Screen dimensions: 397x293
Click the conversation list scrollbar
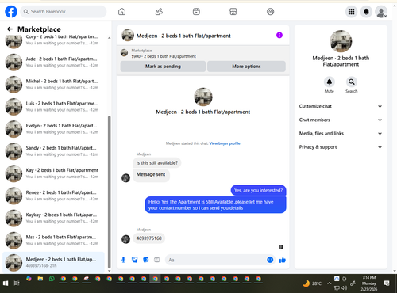coord(110,192)
